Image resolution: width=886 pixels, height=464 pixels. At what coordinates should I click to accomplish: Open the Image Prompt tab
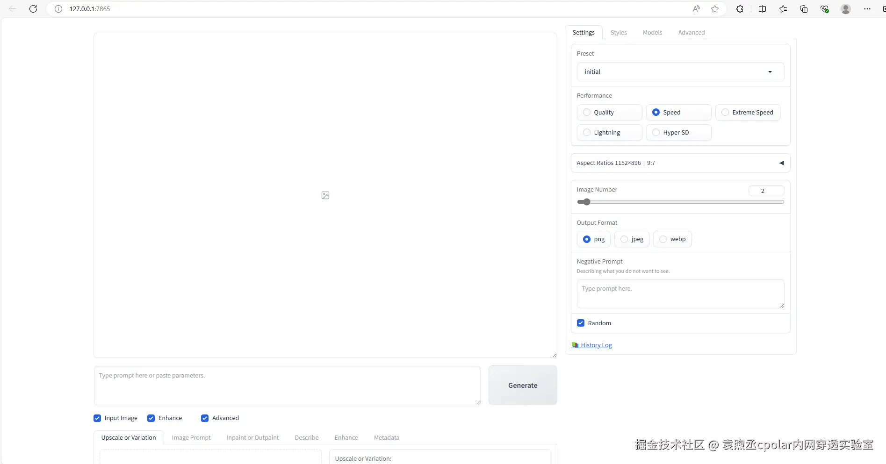point(191,437)
